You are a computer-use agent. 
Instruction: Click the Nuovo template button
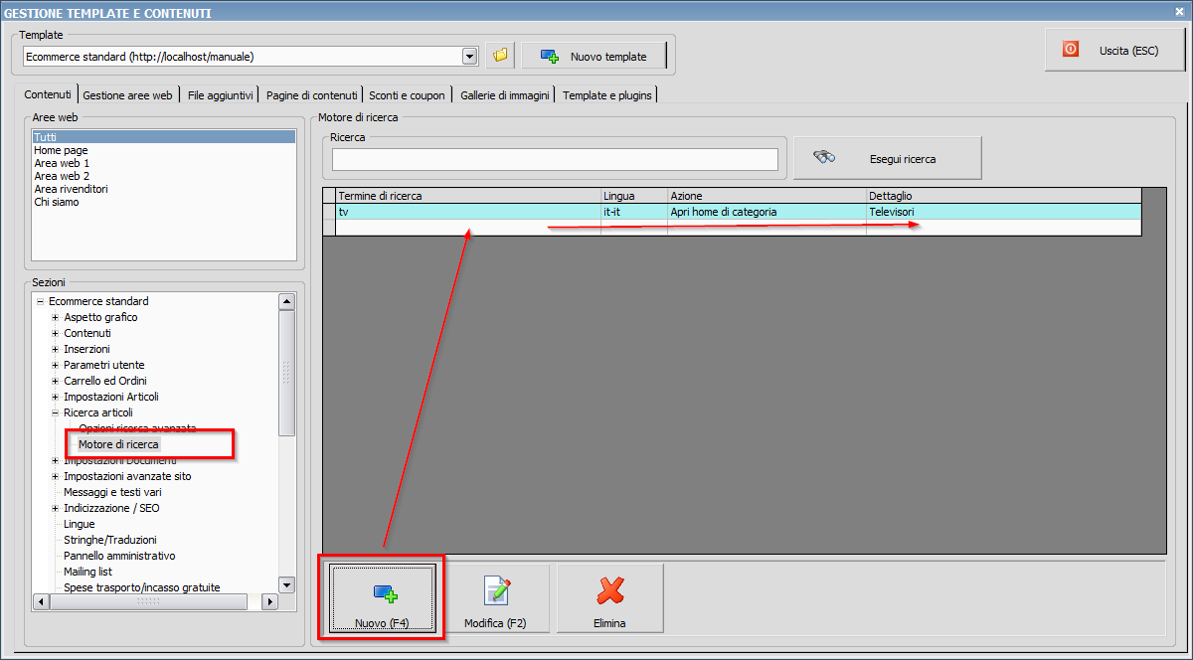[x=594, y=56]
